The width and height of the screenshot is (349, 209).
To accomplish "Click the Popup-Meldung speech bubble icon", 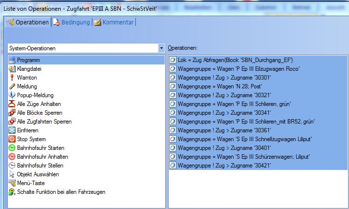I will tap(12, 95).
